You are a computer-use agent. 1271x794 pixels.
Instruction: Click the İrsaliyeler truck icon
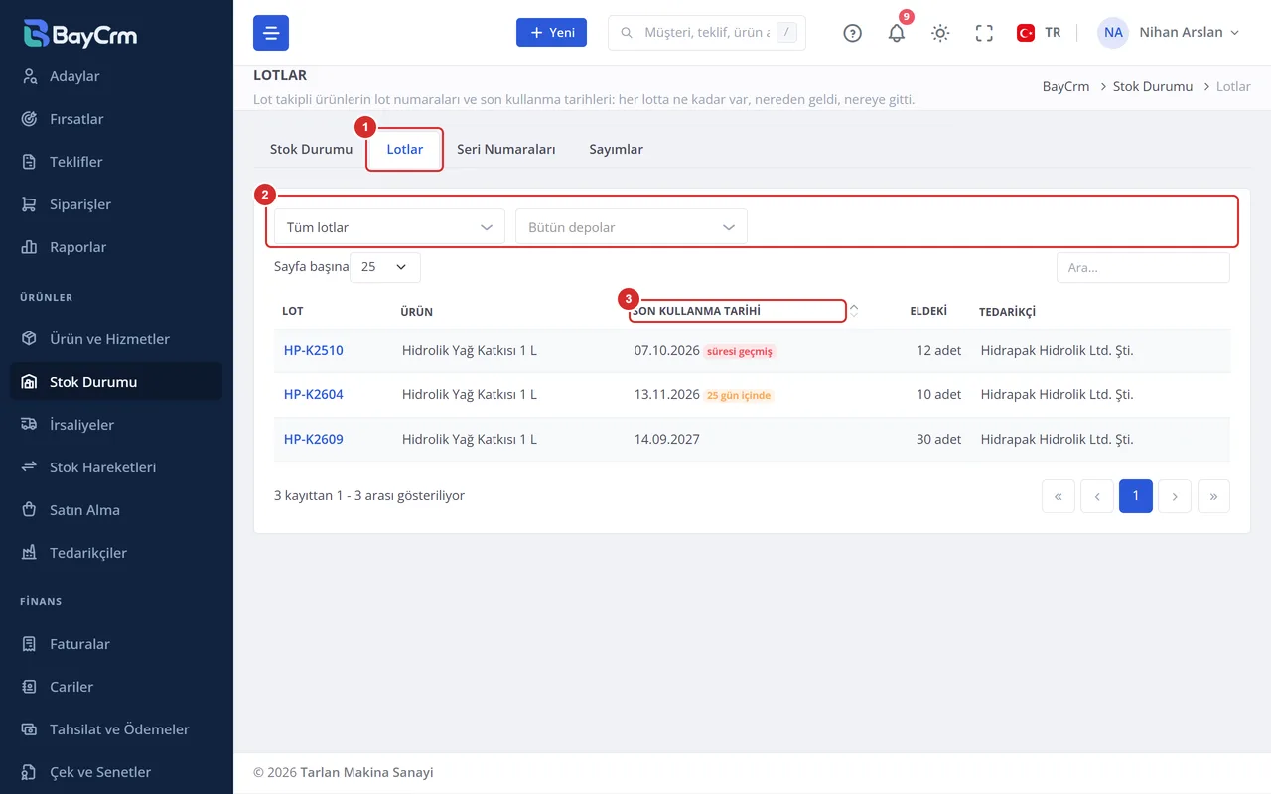30,425
